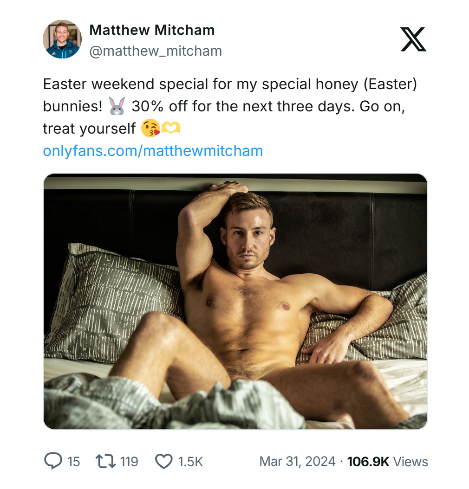
Task: Click the @matthew_mitcham handle
Action: tap(156, 51)
